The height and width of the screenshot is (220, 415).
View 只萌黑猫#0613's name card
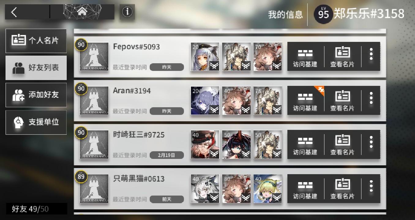point(342,189)
